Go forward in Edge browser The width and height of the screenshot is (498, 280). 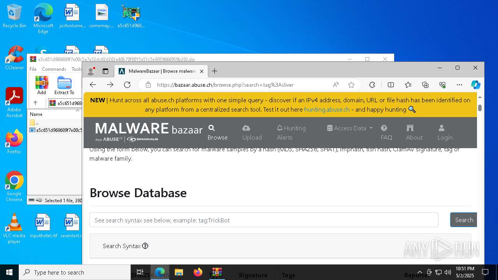pyautogui.click(x=110, y=85)
